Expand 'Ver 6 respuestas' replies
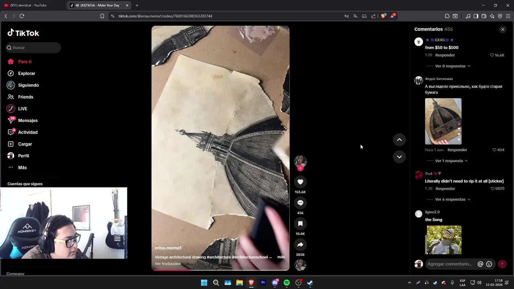514x289 pixels. (x=453, y=199)
